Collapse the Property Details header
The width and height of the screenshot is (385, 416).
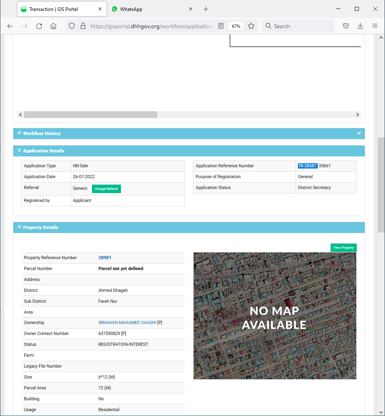coord(189,227)
